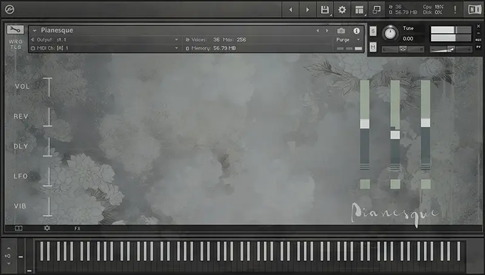Open the book icon in bottom bar
This screenshot has width=485, height=275.
click(x=19, y=228)
